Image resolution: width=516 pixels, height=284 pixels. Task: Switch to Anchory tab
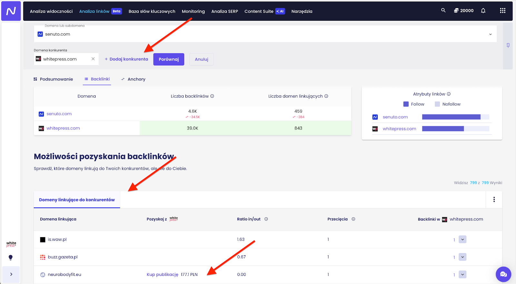coord(133,79)
